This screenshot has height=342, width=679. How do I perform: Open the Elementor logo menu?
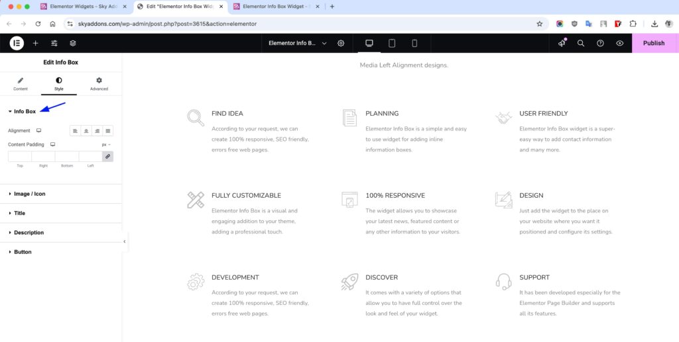[17, 43]
